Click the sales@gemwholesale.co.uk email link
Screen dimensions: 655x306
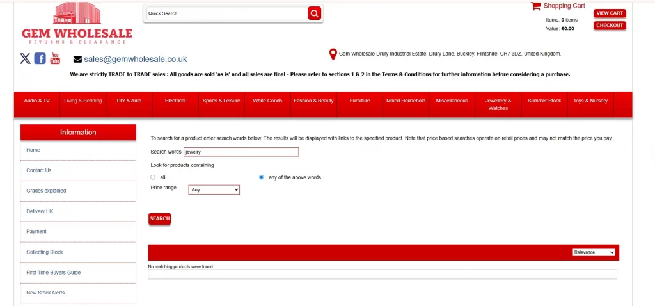[136, 60]
